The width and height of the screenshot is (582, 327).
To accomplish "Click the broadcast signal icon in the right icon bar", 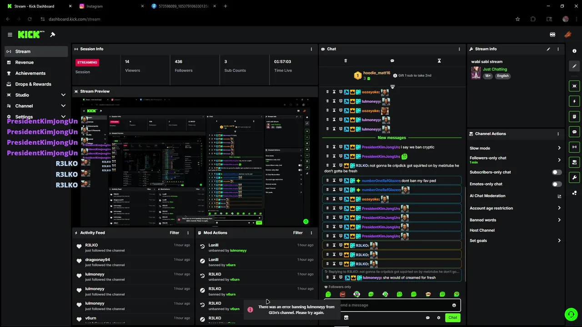I will click(574, 147).
